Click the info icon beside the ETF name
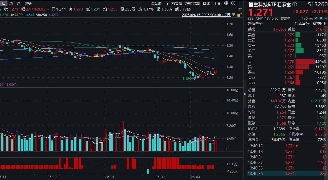 coord(295,4)
